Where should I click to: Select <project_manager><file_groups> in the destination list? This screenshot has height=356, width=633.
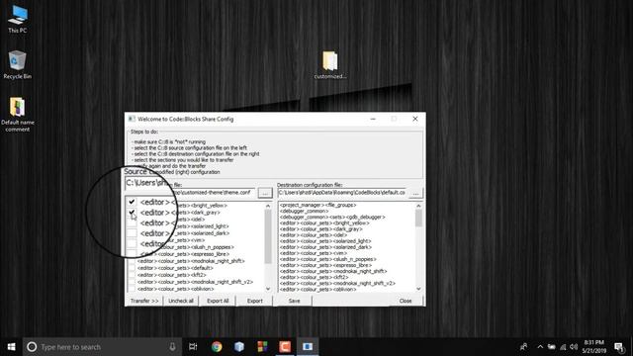click(318, 205)
